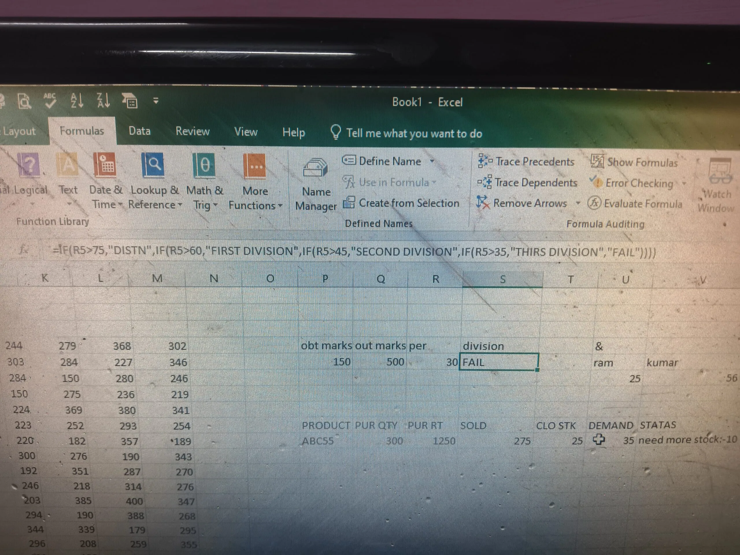
Task: Click the Spelling check ABC icon
Action: pyautogui.click(x=50, y=101)
